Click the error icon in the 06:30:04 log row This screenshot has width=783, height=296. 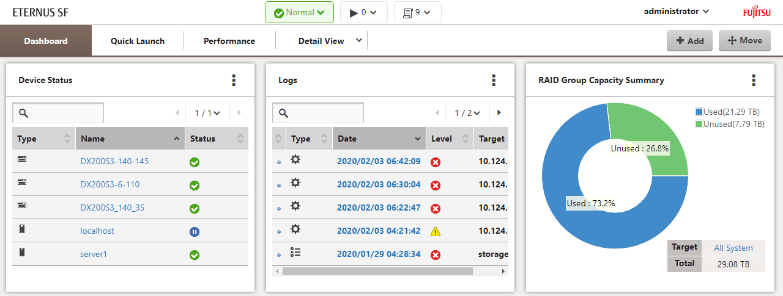[x=436, y=186]
